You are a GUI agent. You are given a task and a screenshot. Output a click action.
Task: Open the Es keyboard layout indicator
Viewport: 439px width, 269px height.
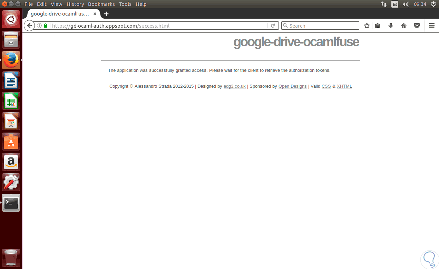395,4
